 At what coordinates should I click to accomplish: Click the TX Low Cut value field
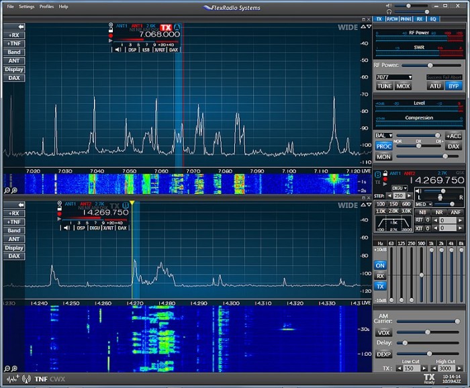coord(411,369)
